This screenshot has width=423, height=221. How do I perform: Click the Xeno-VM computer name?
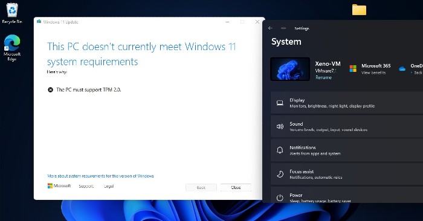tap(328, 64)
